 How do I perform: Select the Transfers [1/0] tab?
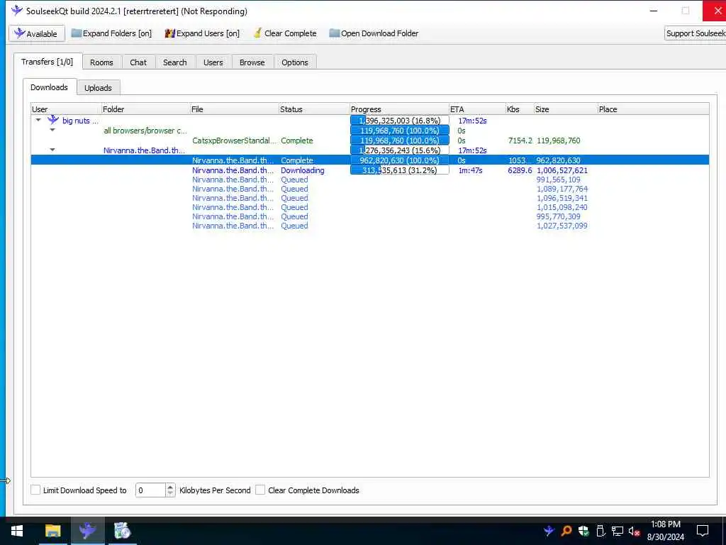(48, 62)
